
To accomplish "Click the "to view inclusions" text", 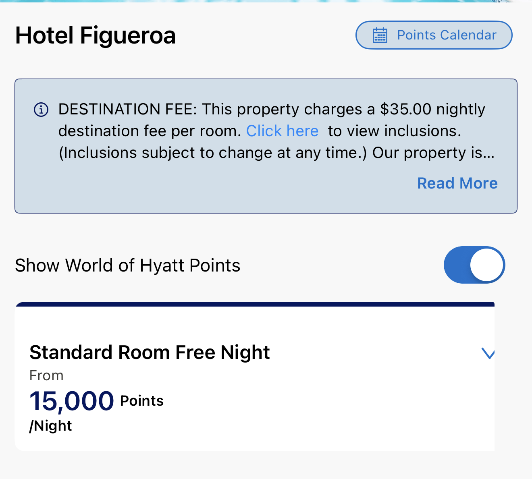I will (394, 131).
